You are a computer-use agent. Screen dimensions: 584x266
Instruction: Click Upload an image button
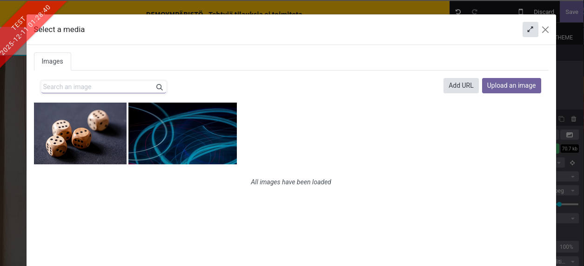[x=511, y=85]
